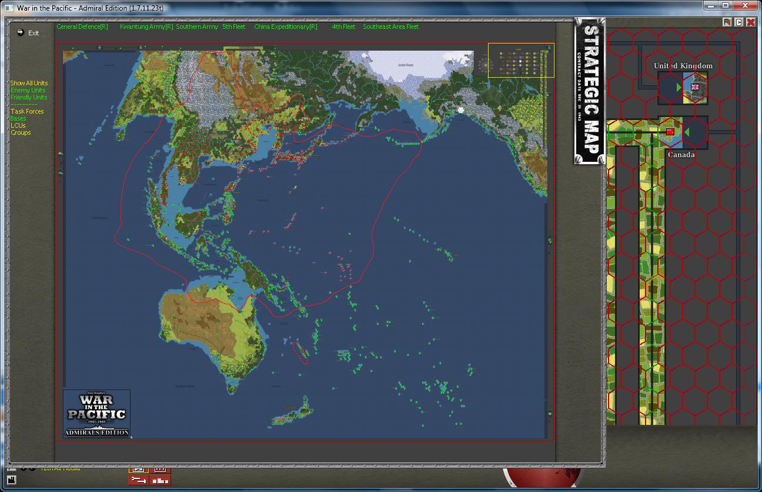The width and height of the screenshot is (762, 492).
Task: Click the Exit arrow icon
Action: (21, 32)
